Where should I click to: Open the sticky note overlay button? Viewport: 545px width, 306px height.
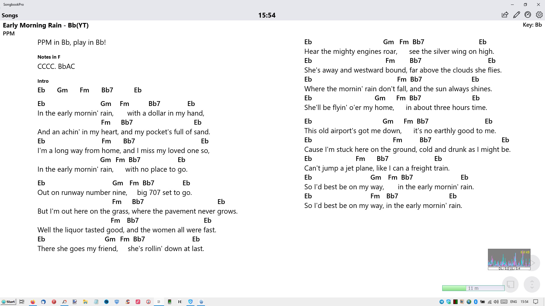click(510, 284)
